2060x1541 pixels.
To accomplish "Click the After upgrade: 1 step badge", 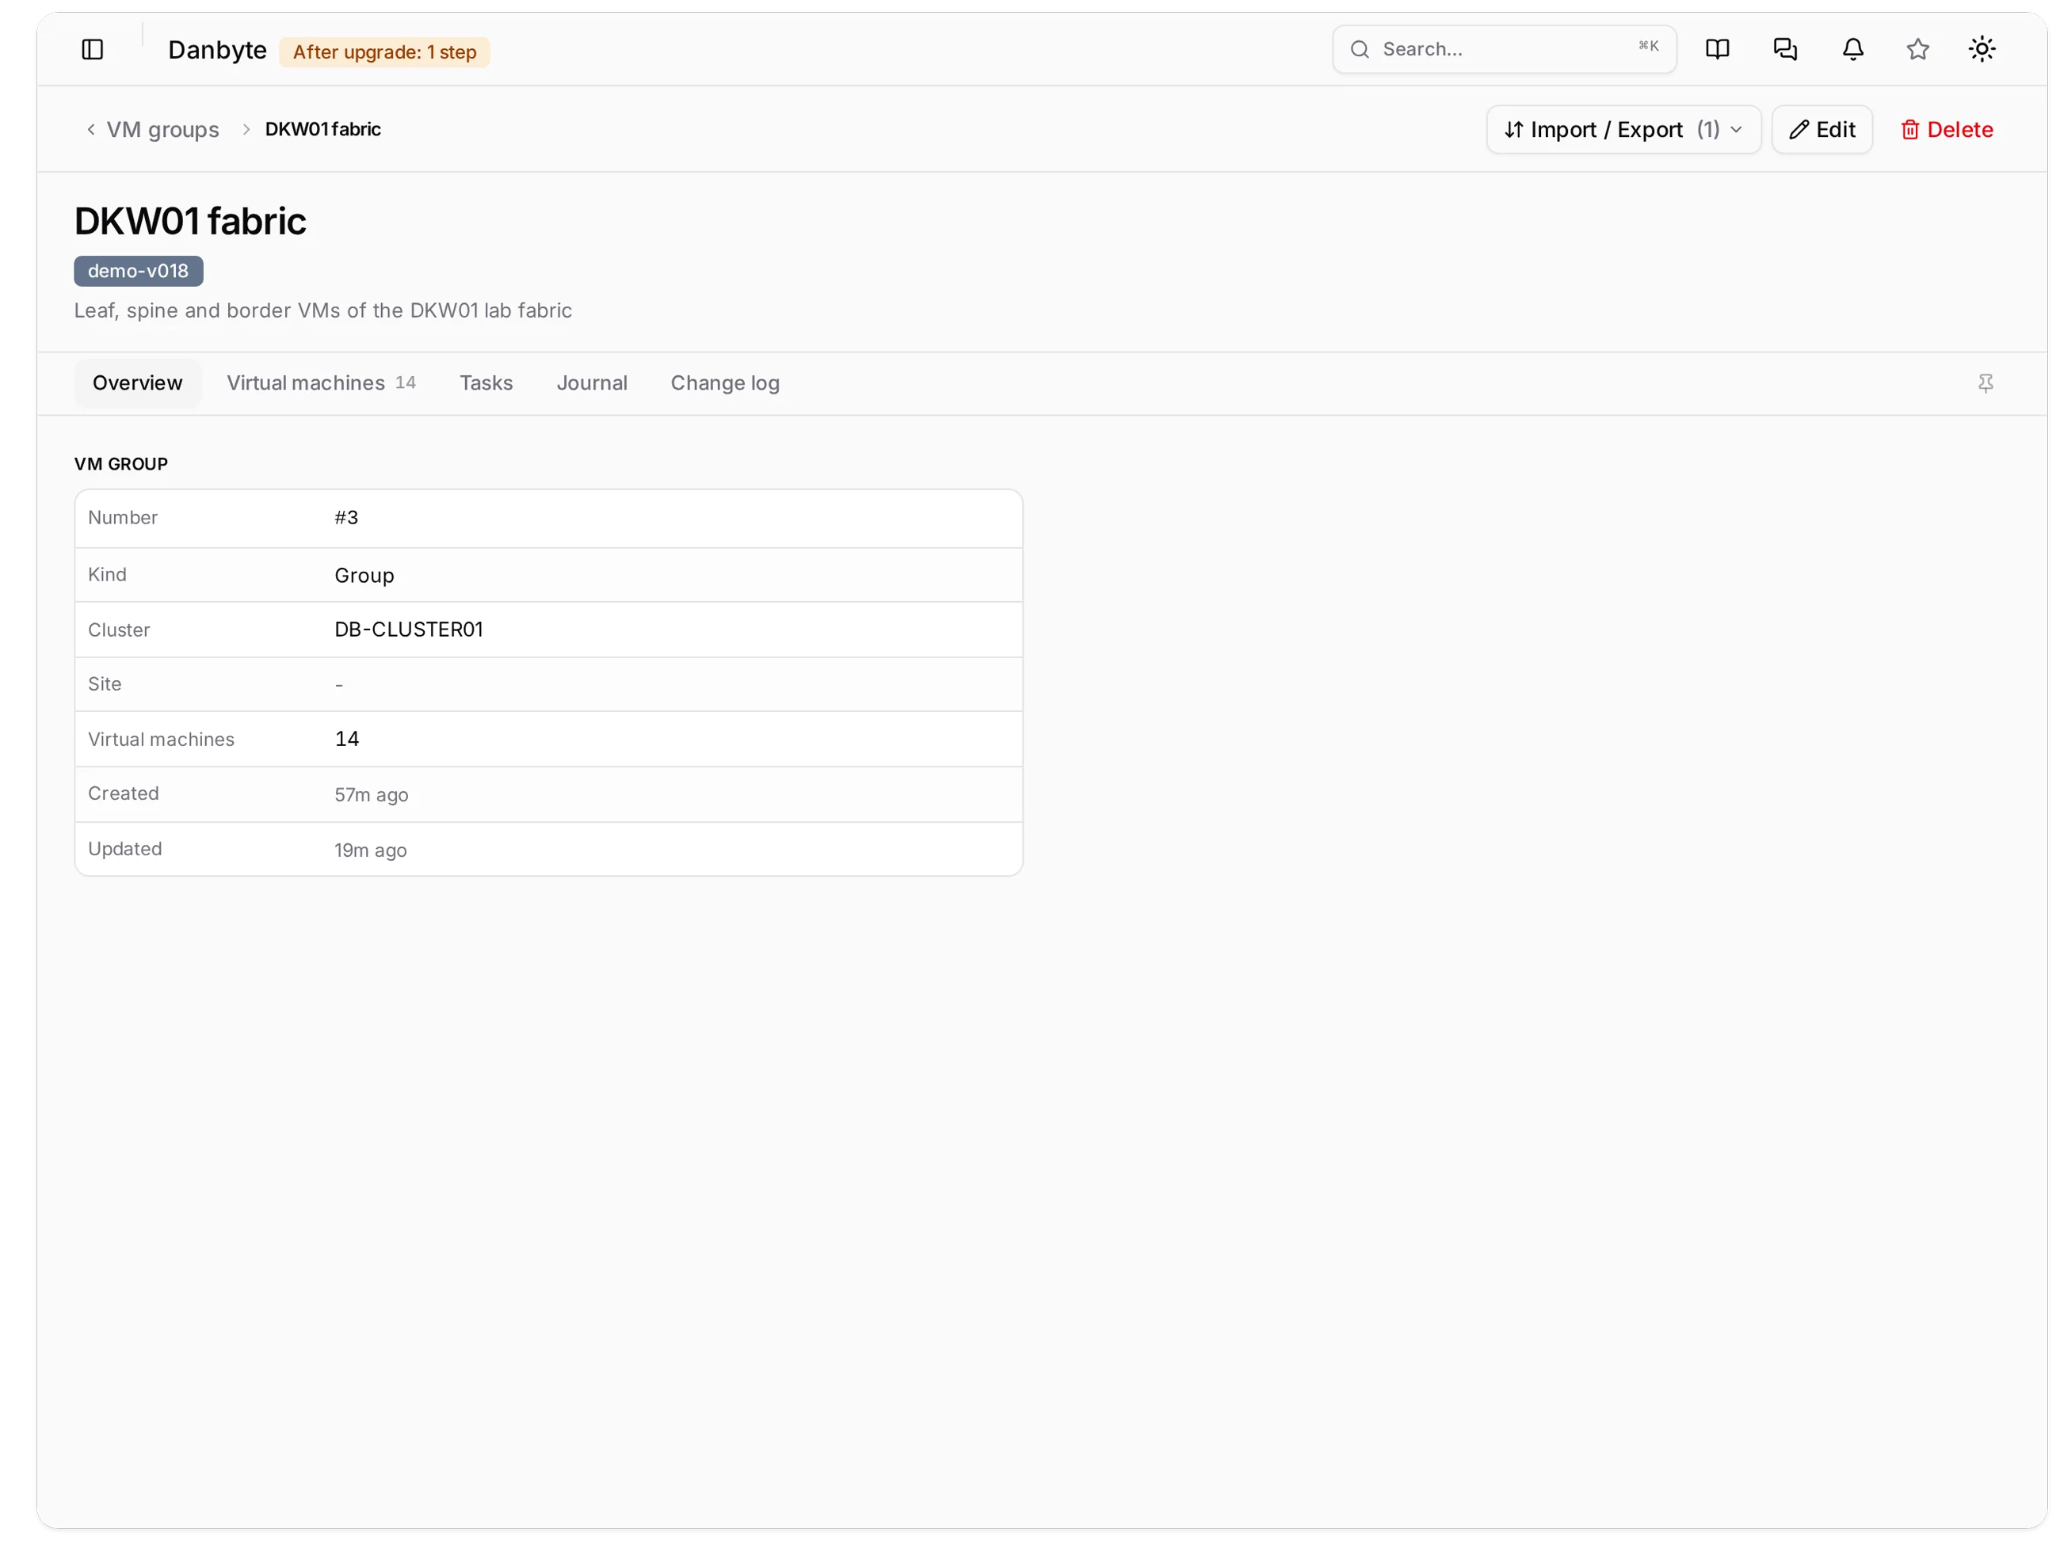I will coord(384,52).
